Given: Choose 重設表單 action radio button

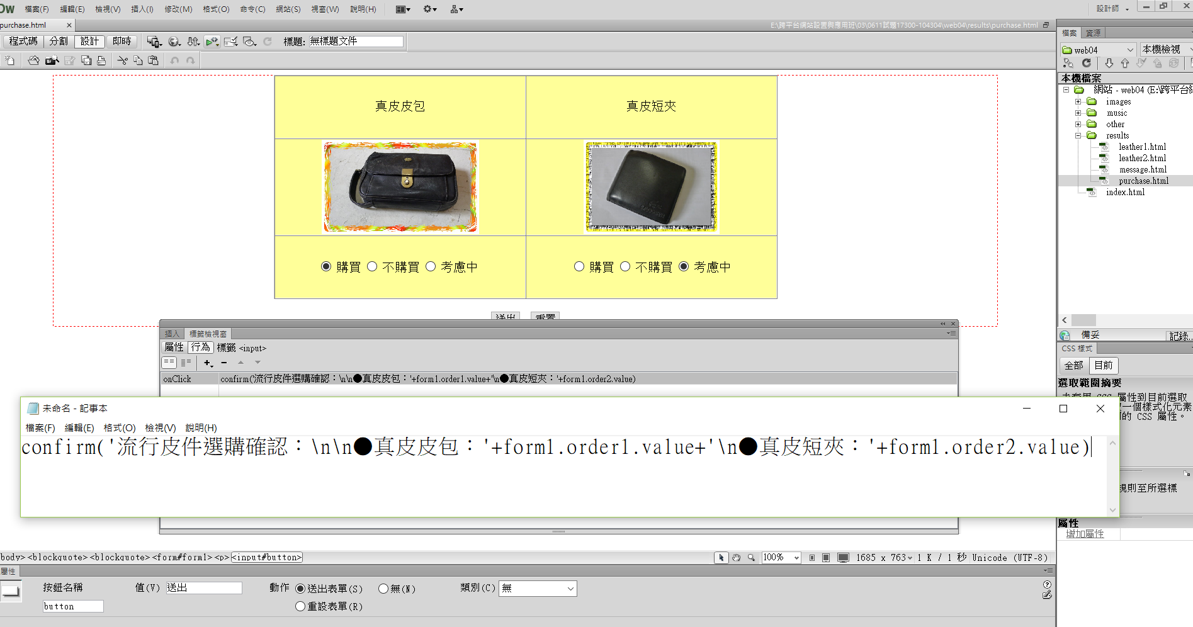Looking at the screenshot, I should [300, 606].
